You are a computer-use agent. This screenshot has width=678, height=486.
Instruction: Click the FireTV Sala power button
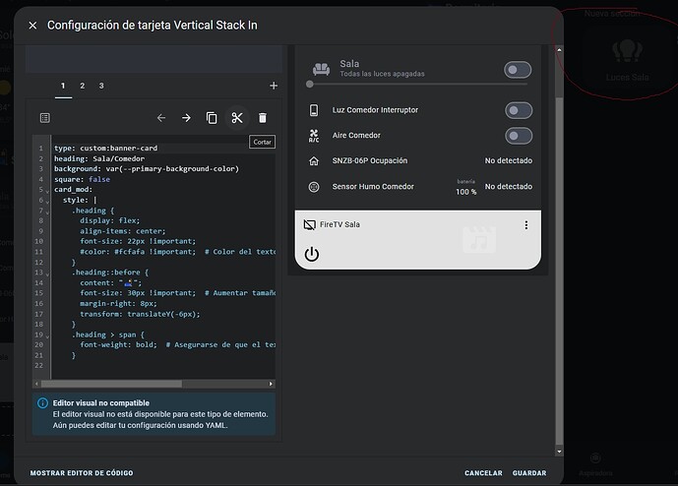[312, 254]
